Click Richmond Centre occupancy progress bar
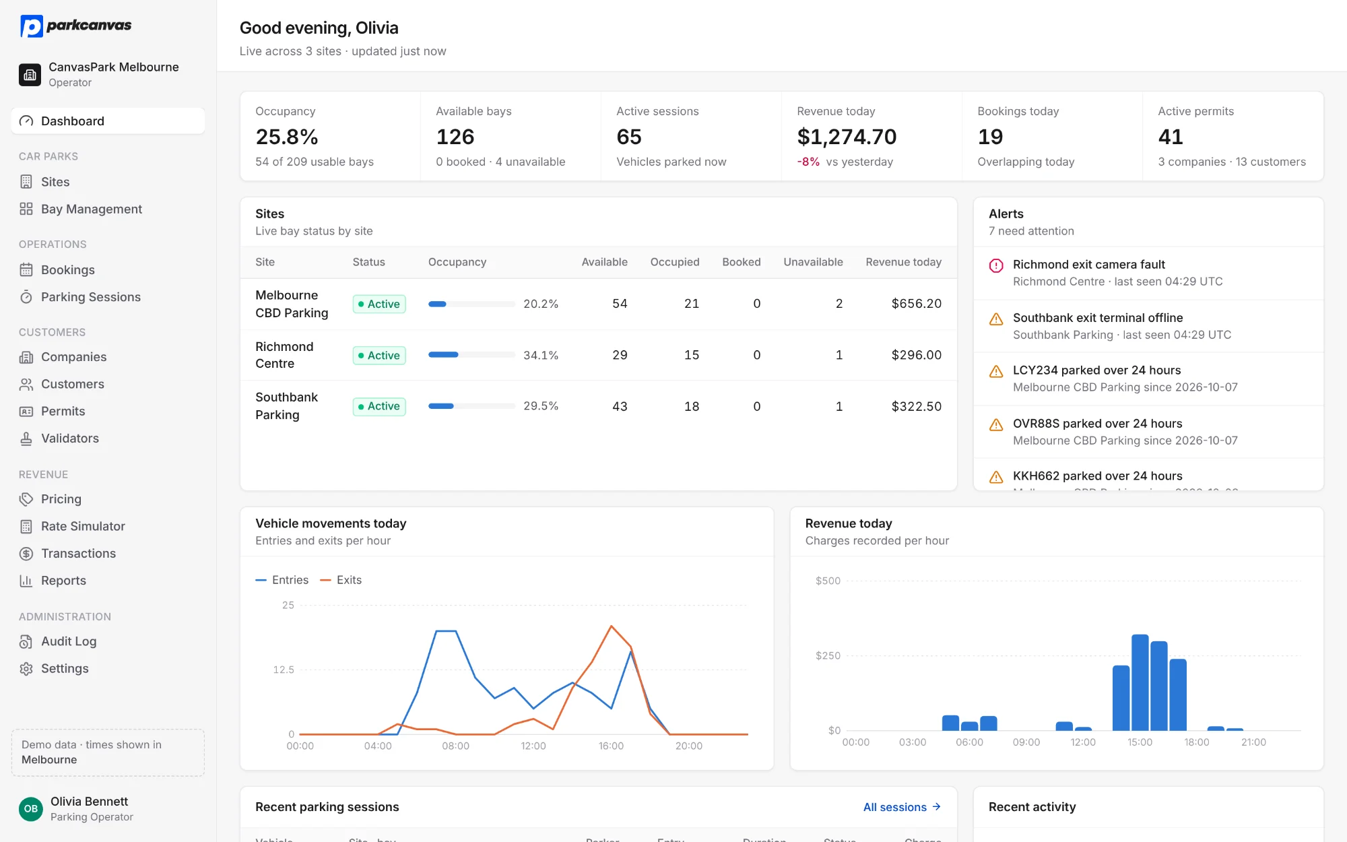 pos(471,355)
